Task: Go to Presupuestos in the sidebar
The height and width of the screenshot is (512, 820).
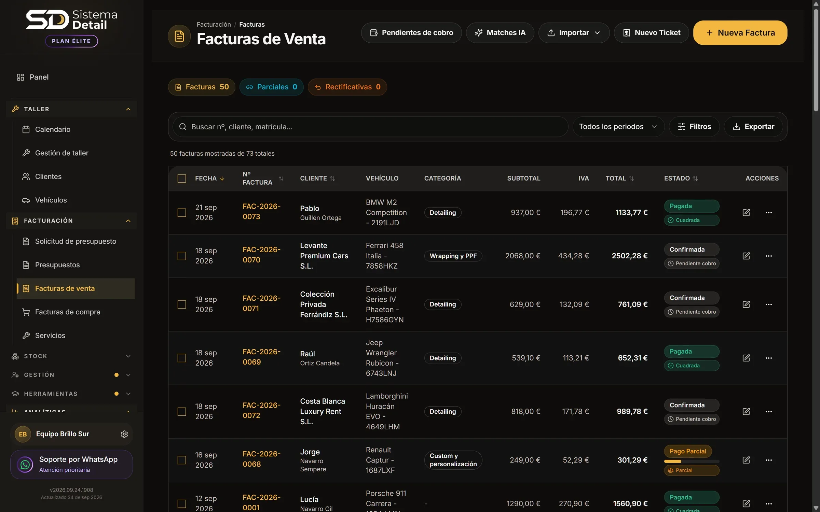Action: pos(76,265)
